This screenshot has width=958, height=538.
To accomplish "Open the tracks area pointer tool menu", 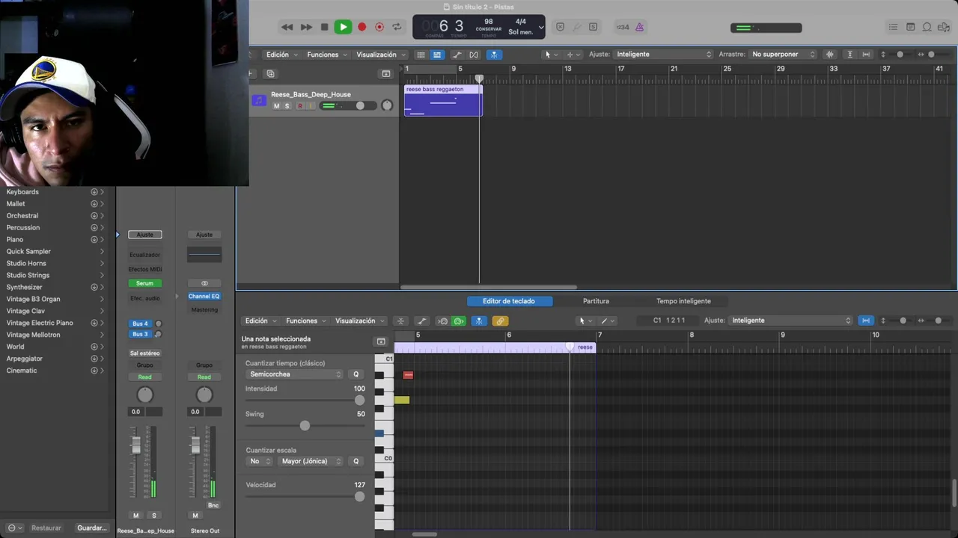I will click(x=551, y=55).
